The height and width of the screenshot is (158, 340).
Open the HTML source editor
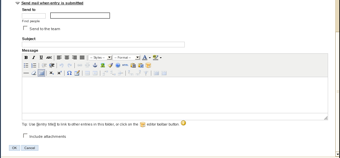tap(125, 65)
